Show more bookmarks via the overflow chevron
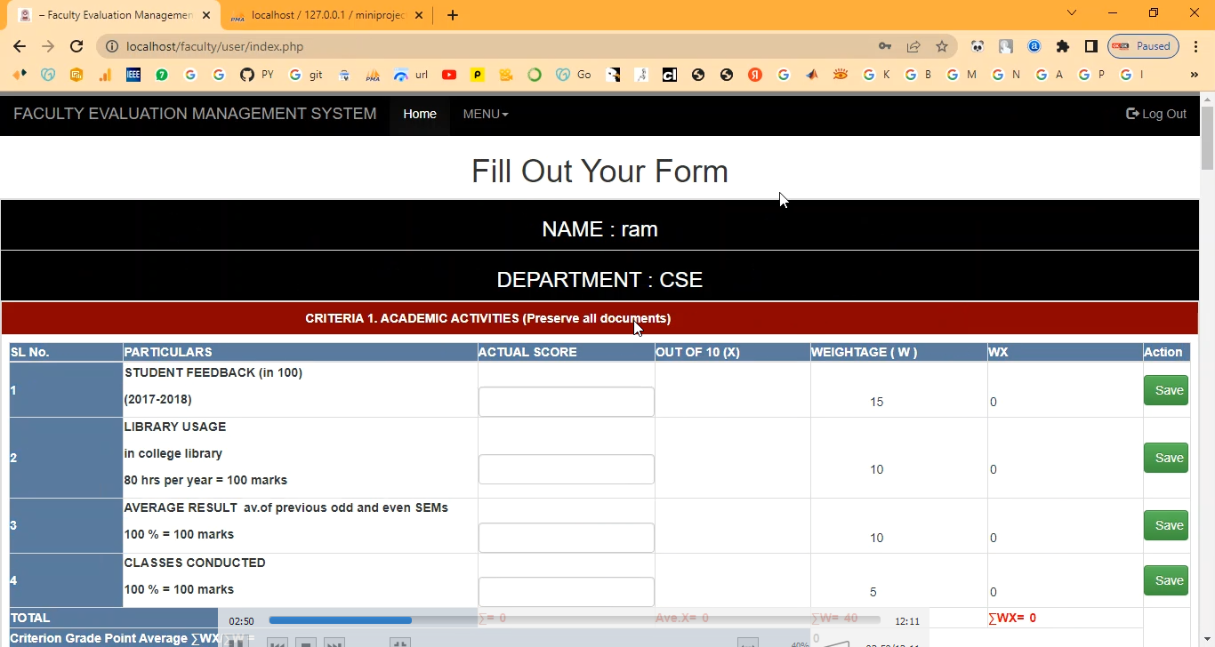Viewport: 1215px width, 647px height. (x=1195, y=75)
